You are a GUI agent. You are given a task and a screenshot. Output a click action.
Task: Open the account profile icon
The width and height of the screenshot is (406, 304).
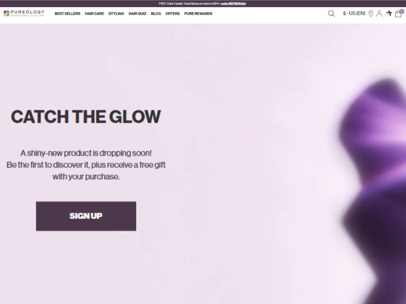379,13
